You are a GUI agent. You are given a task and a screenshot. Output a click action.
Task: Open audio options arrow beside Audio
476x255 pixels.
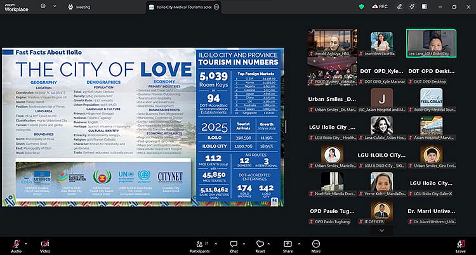click(26, 244)
